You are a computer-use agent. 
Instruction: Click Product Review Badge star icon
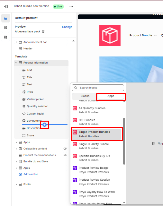point(75,168)
